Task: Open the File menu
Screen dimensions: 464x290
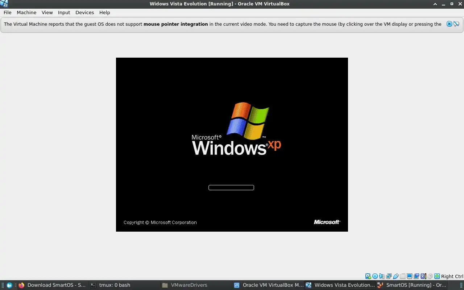Action: [8, 12]
